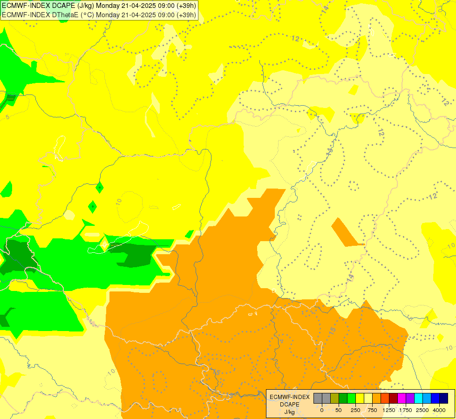
Task: Click the magenta swatch in the legend
Action: click(x=402, y=398)
